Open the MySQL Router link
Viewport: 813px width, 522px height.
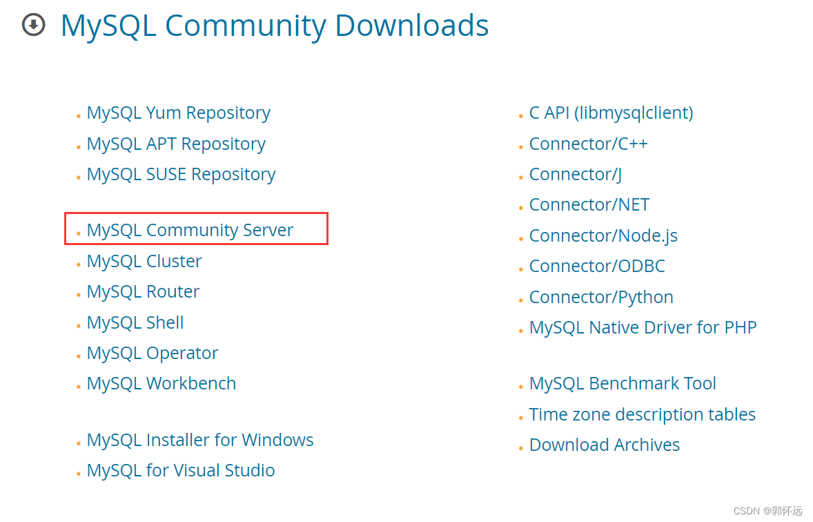pos(143,291)
